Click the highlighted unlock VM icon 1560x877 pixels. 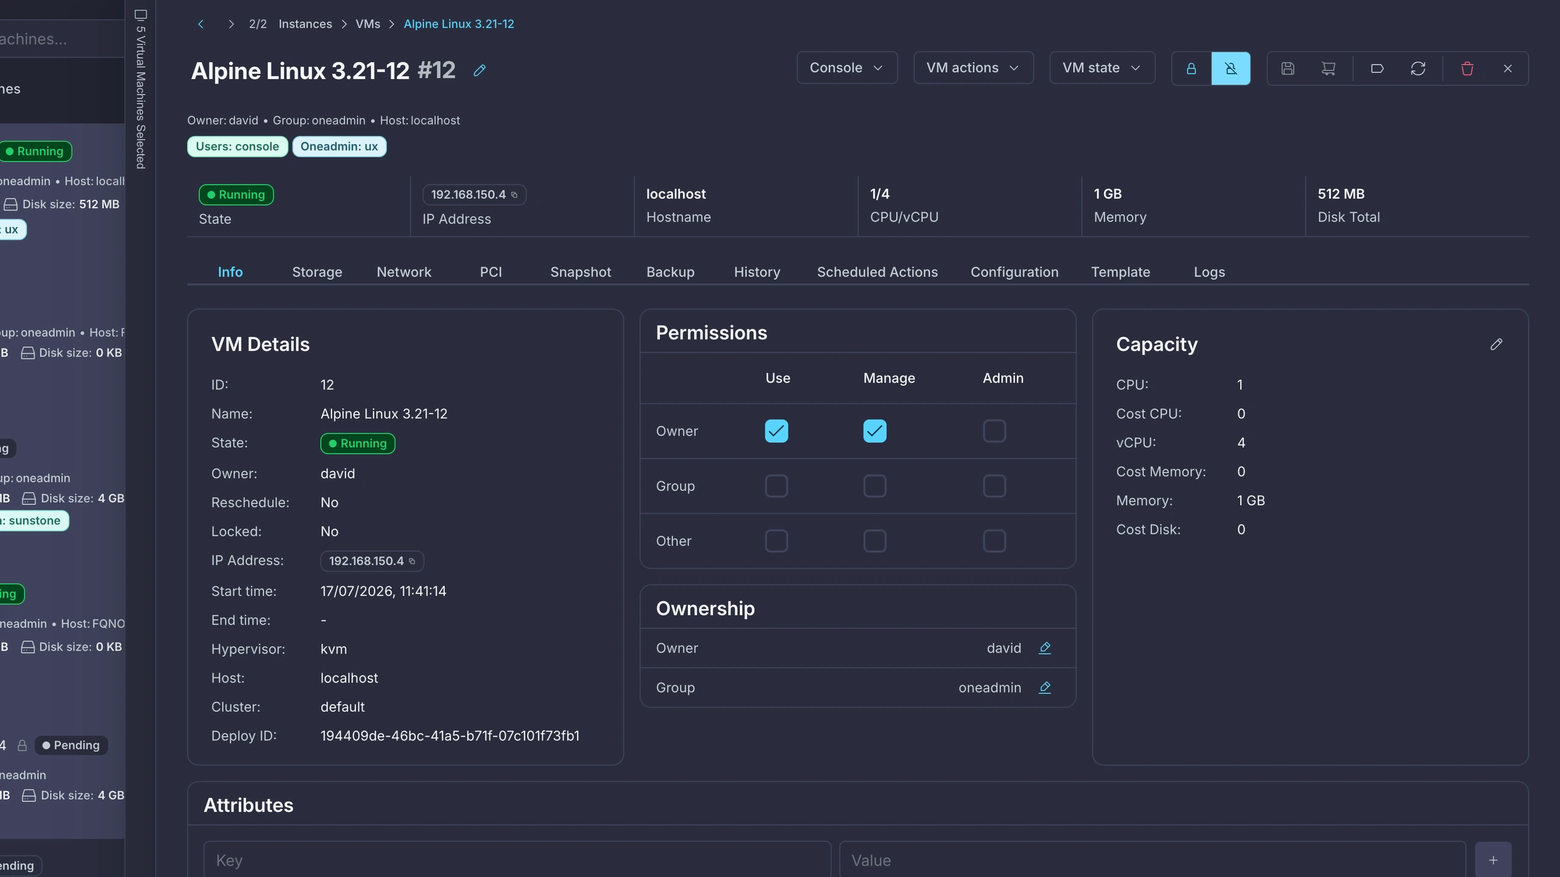1231,68
